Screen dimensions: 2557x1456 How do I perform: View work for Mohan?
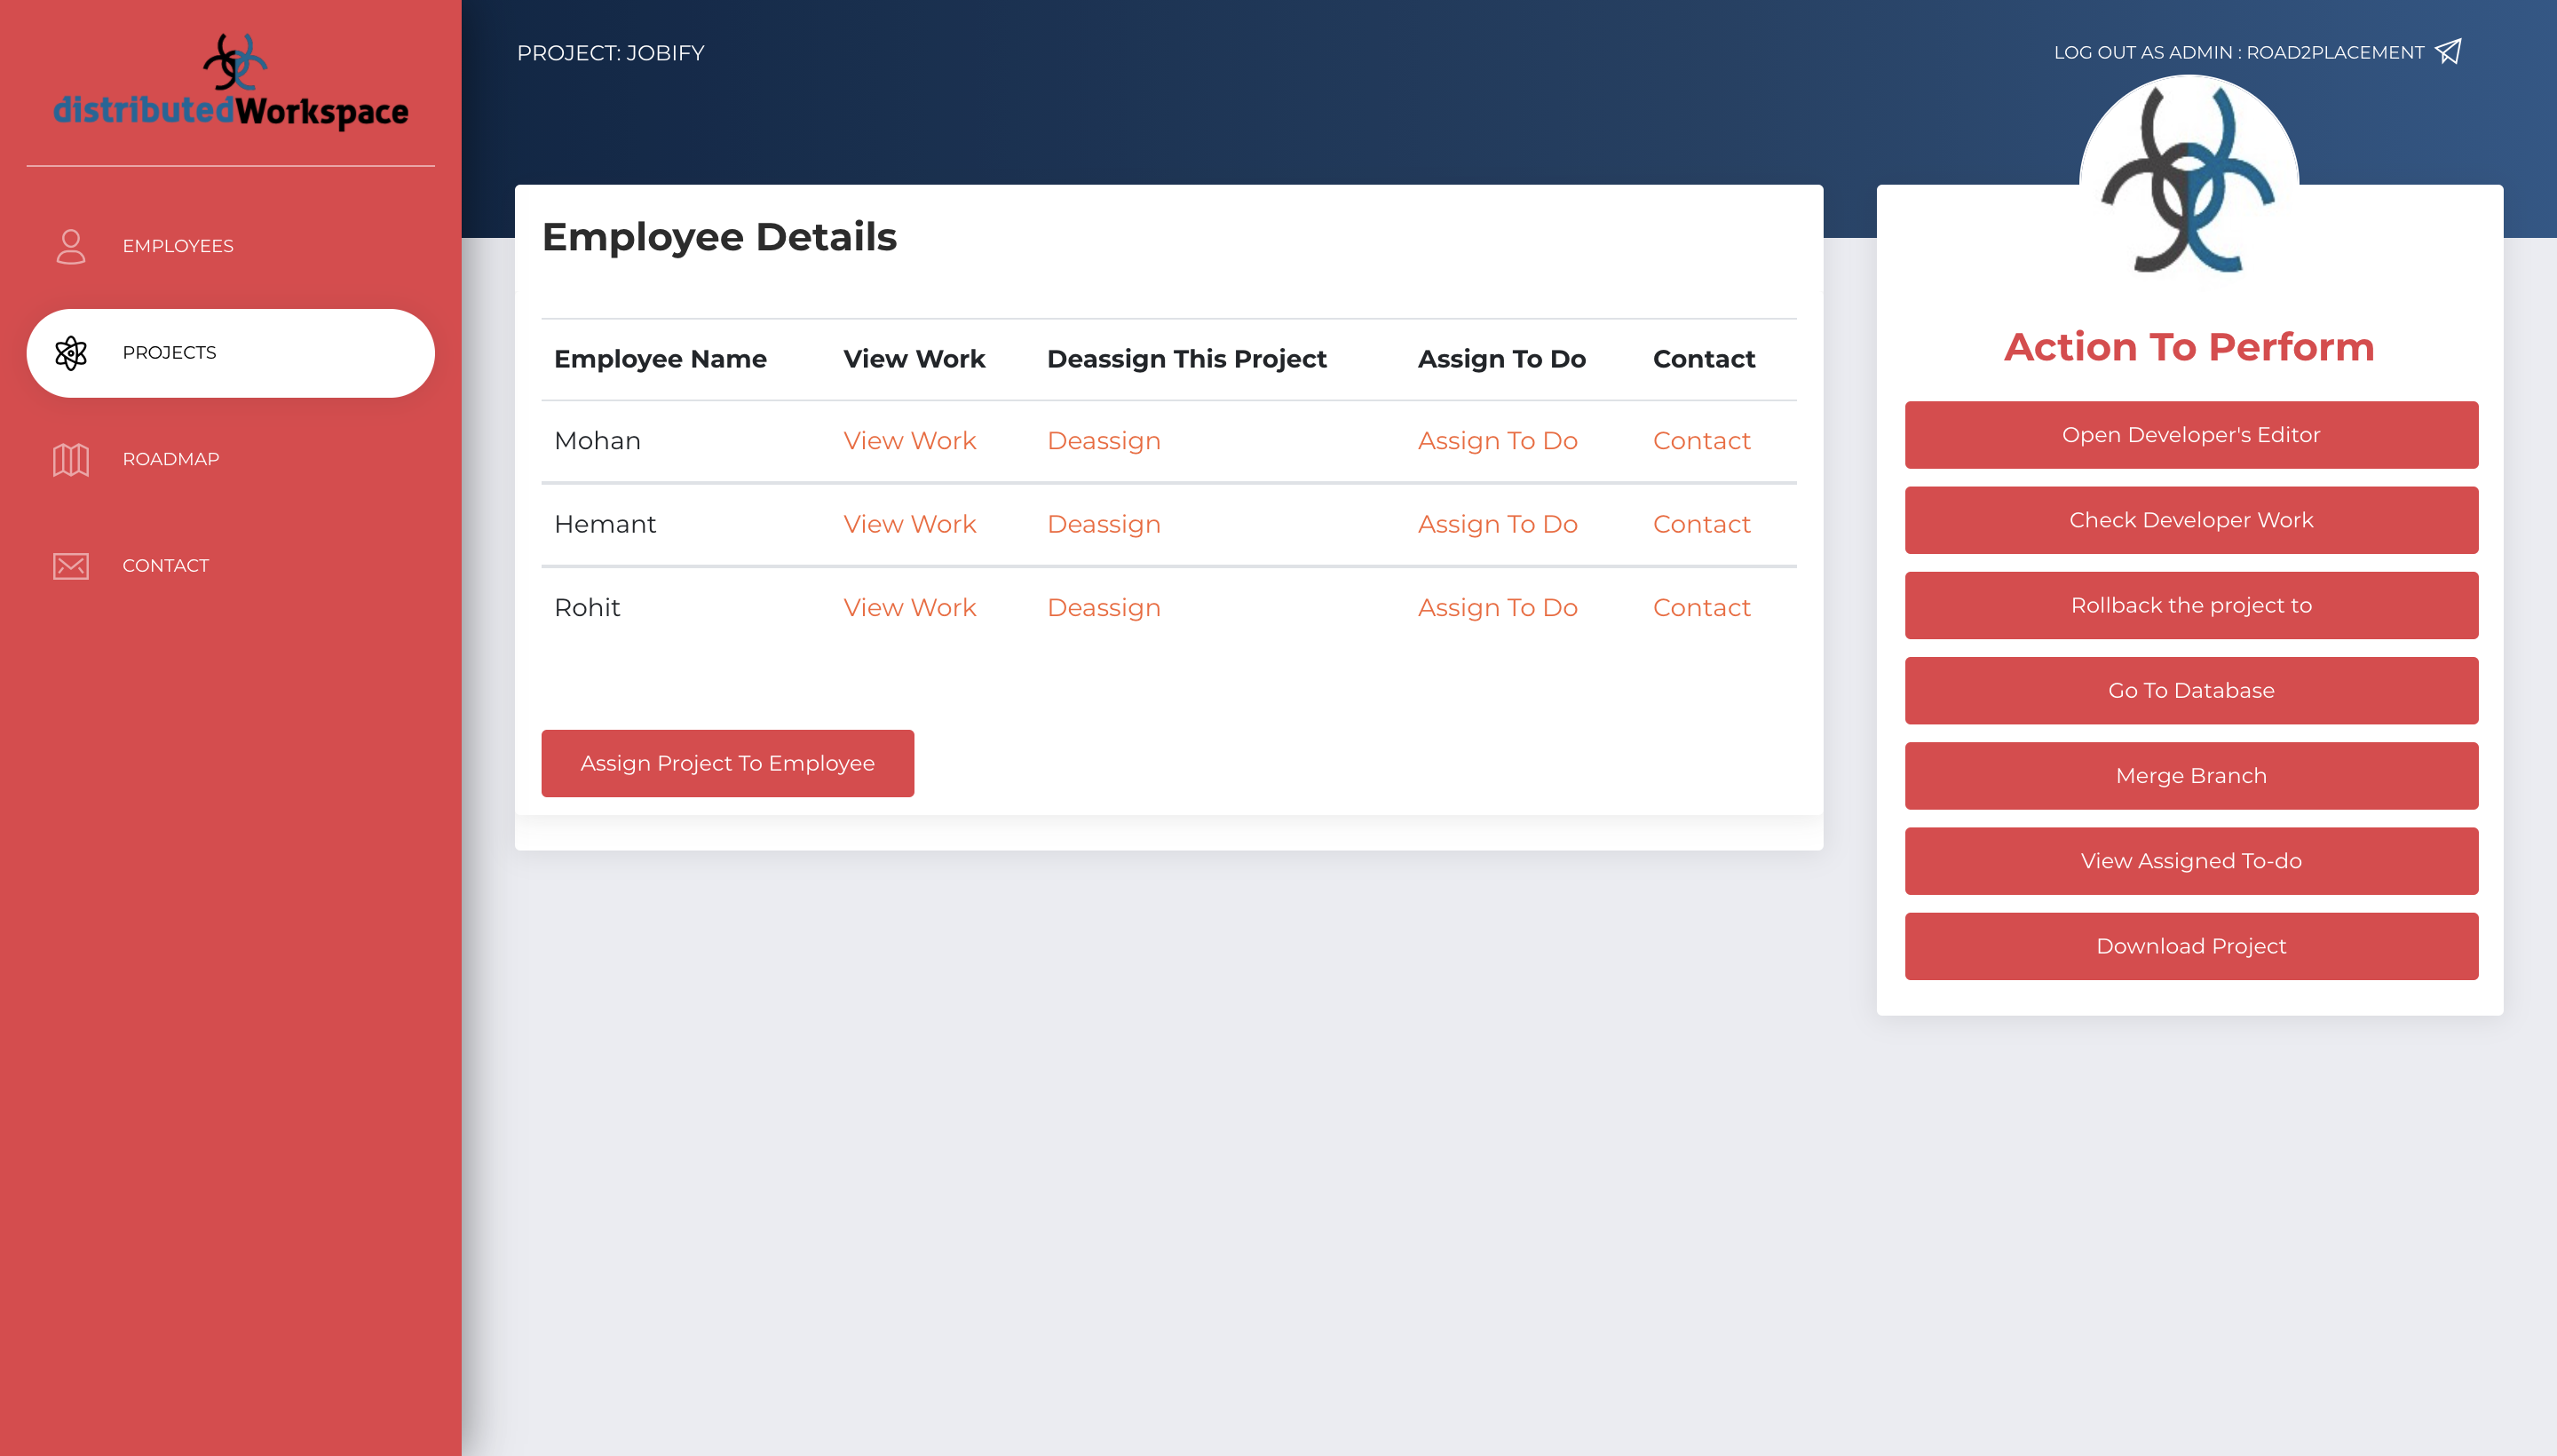pyautogui.click(x=909, y=441)
